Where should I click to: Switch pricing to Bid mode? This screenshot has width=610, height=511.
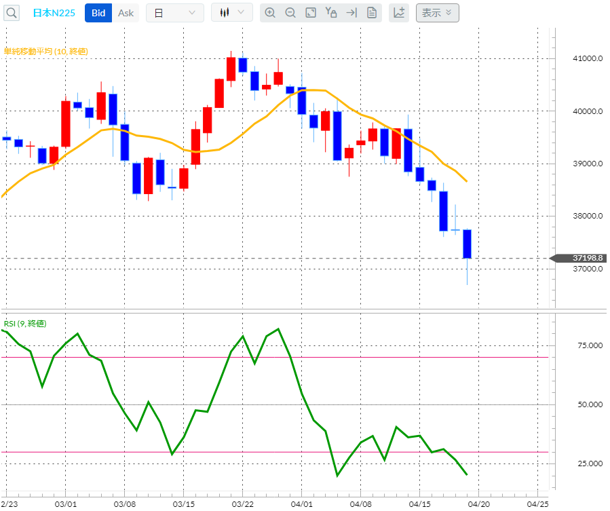coord(97,12)
